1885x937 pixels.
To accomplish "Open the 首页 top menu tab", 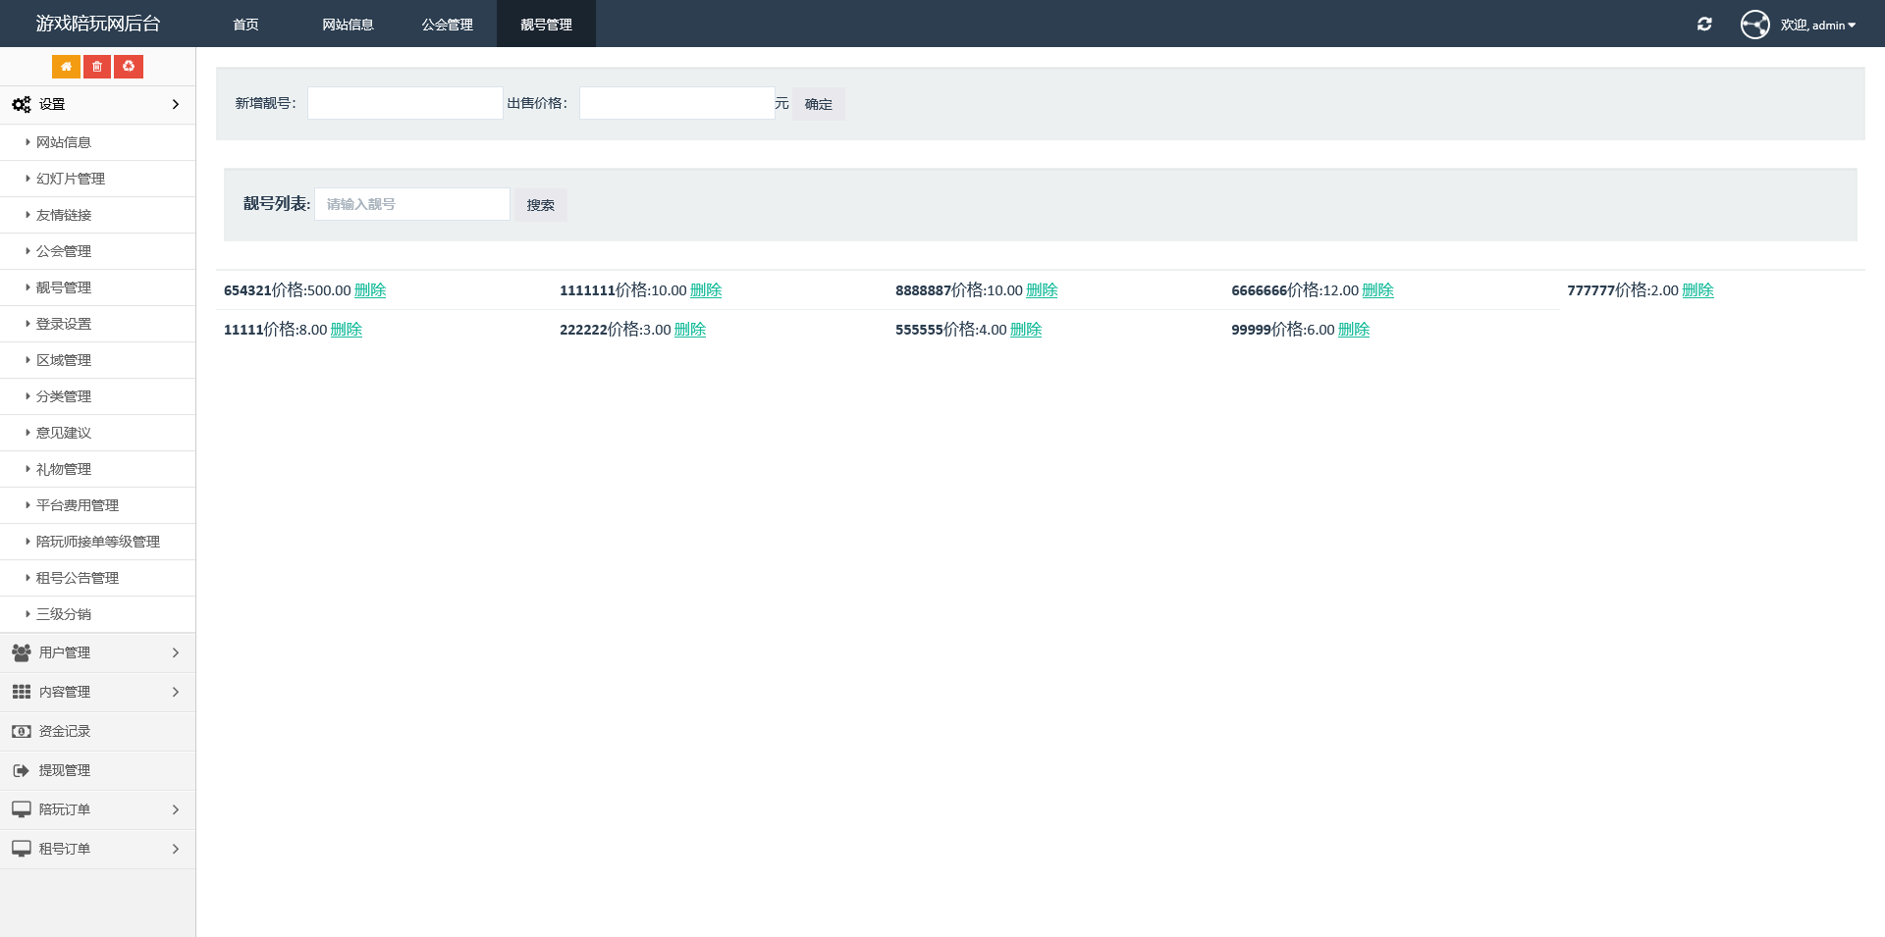I will coord(245,24).
